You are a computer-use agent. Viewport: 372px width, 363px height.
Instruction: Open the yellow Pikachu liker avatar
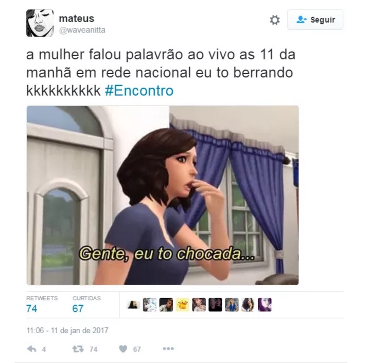tap(183, 305)
